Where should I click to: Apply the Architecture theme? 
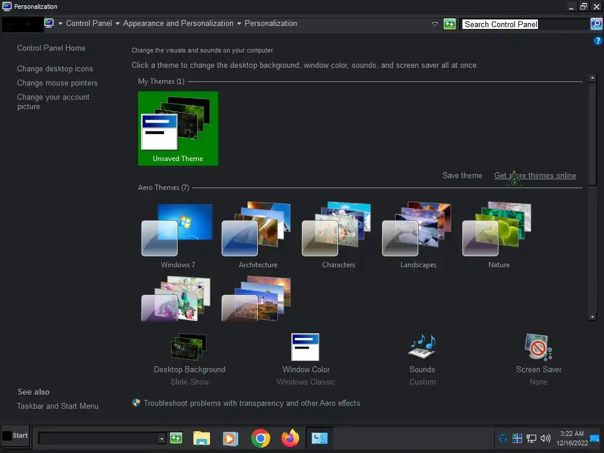pos(257,235)
